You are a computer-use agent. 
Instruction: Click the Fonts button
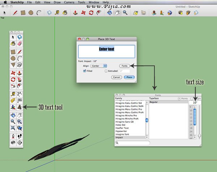pos(124,66)
